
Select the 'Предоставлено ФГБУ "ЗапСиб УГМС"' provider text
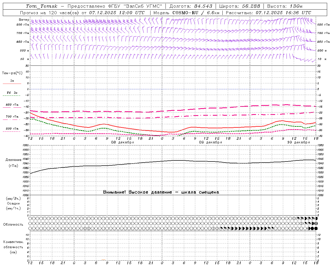click(x=115, y=6)
